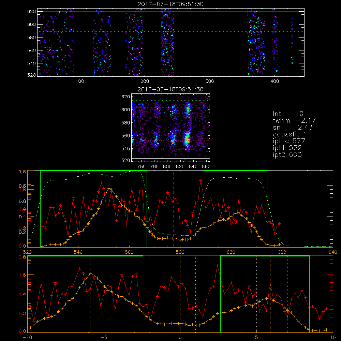Viewport: 341px width, 341px height.
Task: Click white y-axis label 0.4 on profile plot
Action: tap(22, 217)
